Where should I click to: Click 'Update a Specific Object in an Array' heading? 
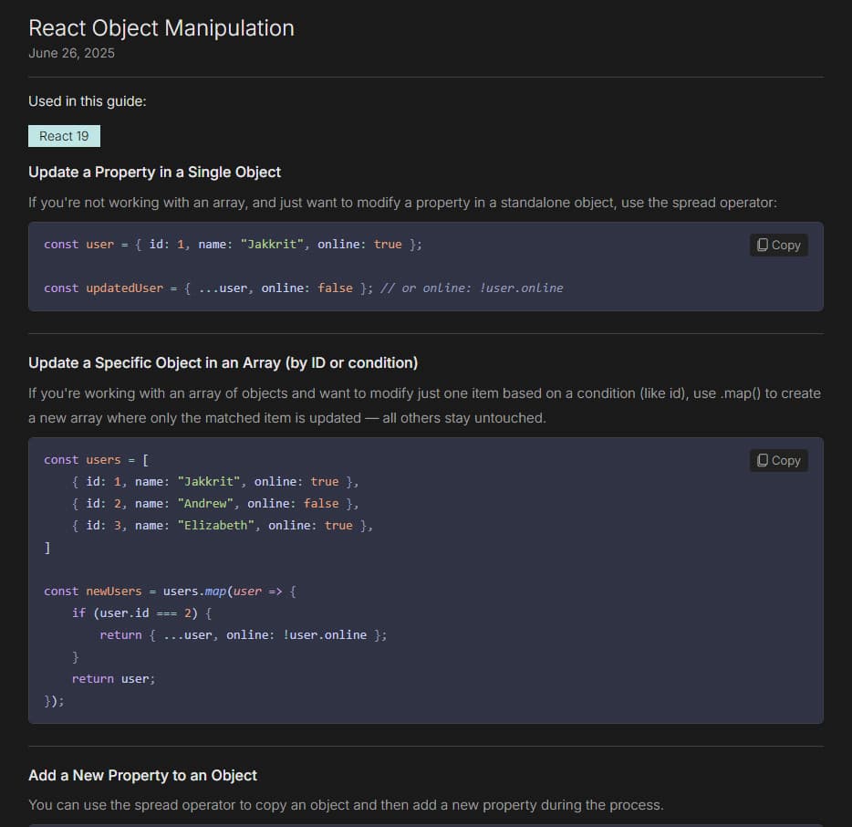(x=223, y=362)
